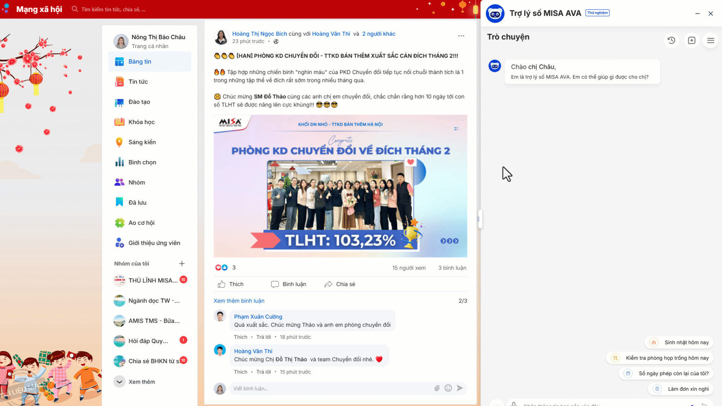Open emoji picker in comment box
722x406 pixels.
[448, 388]
